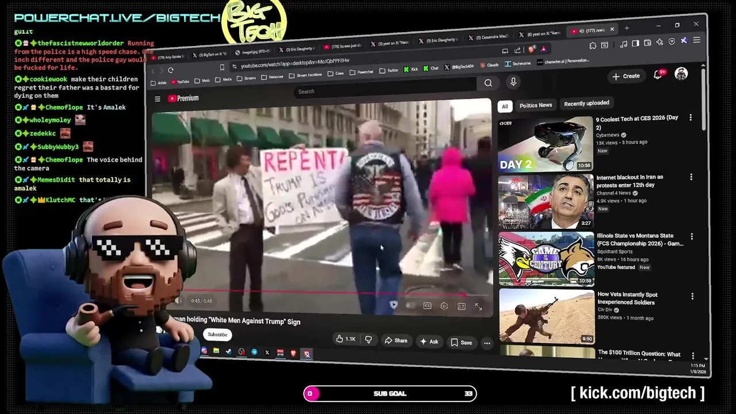Image resolution: width=736 pixels, height=414 pixels.
Task: Open options for How Vets Instantly Spot video
Action: [692, 296]
